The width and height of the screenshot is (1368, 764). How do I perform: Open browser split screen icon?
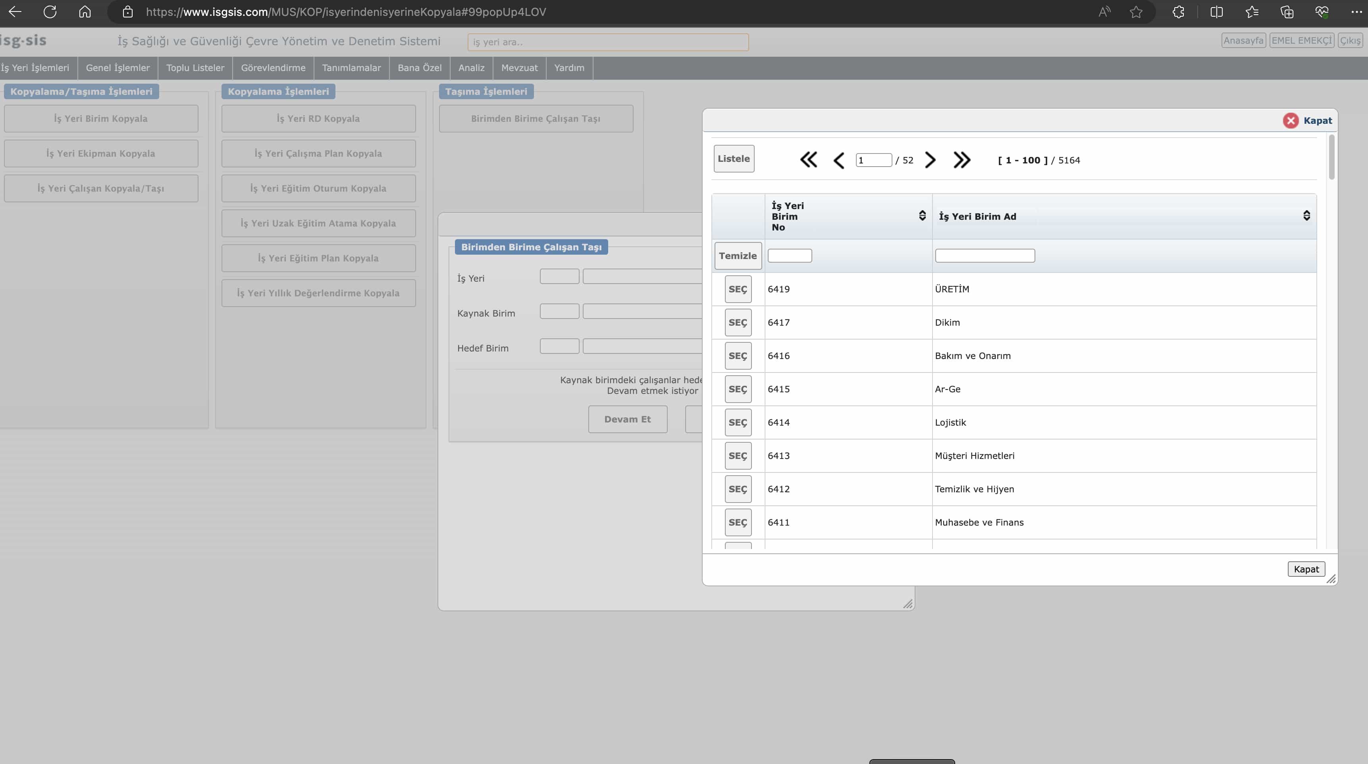tap(1216, 12)
